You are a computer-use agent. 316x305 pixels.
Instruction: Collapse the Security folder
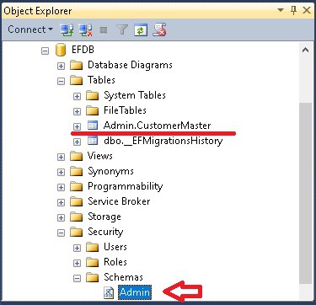pyautogui.click(x=61, y=233)
